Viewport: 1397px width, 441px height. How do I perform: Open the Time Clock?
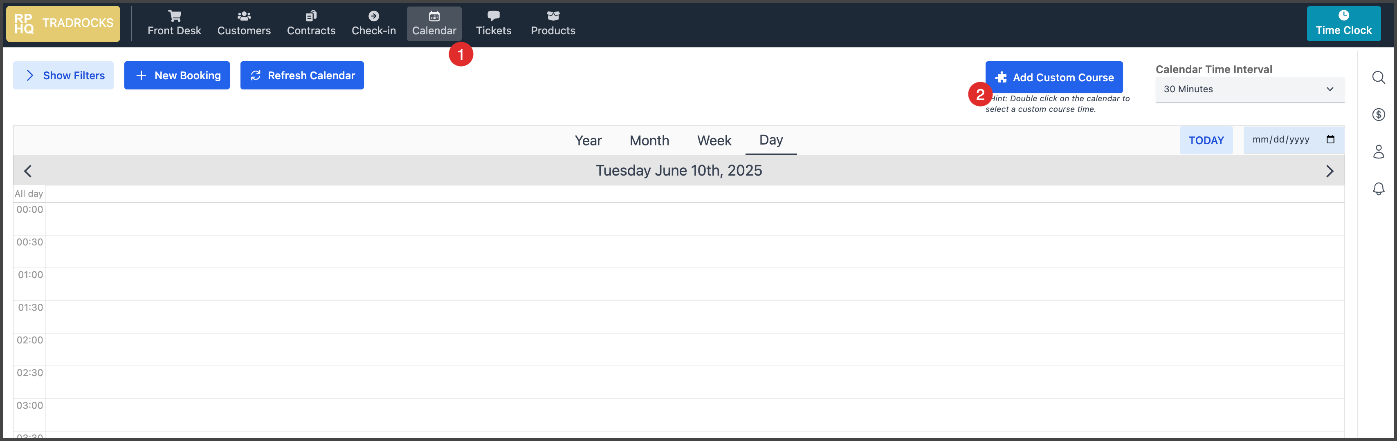pos(1343,23)
